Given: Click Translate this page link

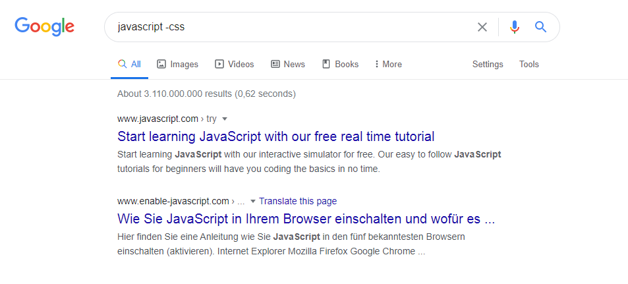Looking at the screenshot, I should pos(298,201).
